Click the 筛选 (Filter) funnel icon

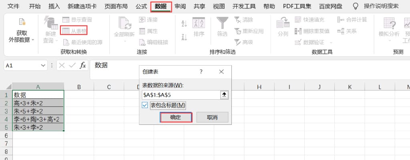(x=221, y=23)
